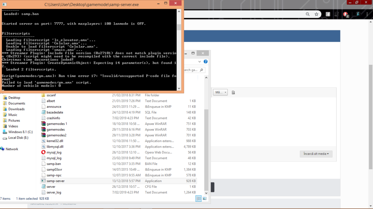Select the albert text document
This screenshot has width=373, height=209.
click(51, 101)
